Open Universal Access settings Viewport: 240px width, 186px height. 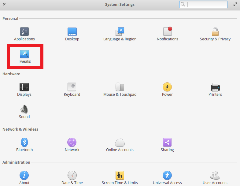point(167,178)
